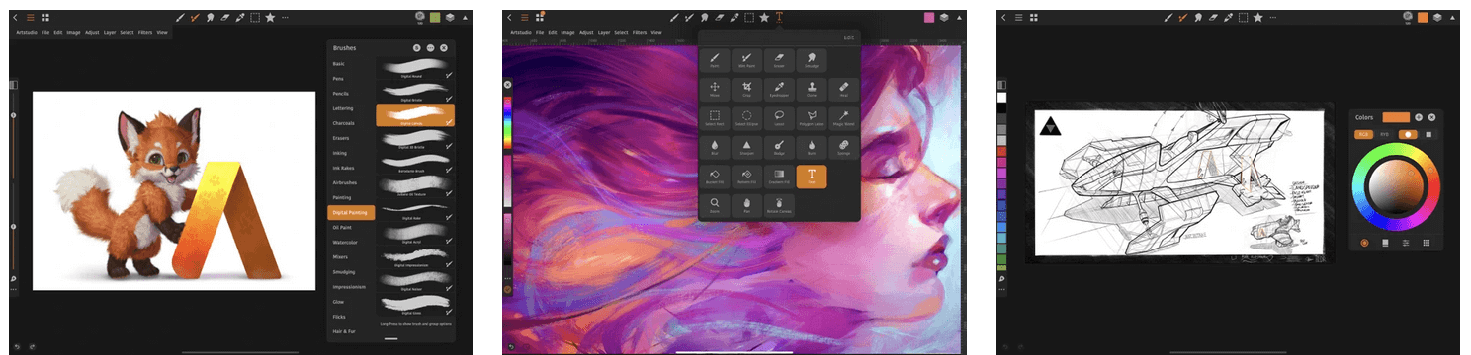
Task: Select the Polygon Lasso tool in the grid
Action: point(811,118)
